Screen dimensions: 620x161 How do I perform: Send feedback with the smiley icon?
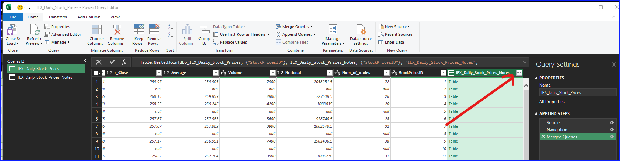(20, 7)
